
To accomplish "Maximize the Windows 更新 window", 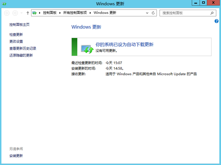I will pos(203,3).
